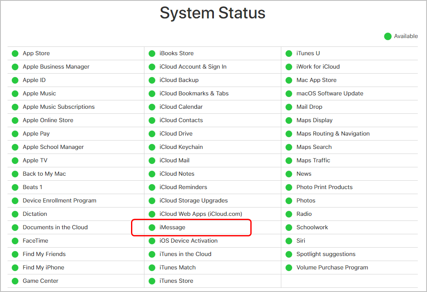Select the Apple Music Subscriptions entry
427x292 pixels.
pyautogui.click(x=59, y=107)
